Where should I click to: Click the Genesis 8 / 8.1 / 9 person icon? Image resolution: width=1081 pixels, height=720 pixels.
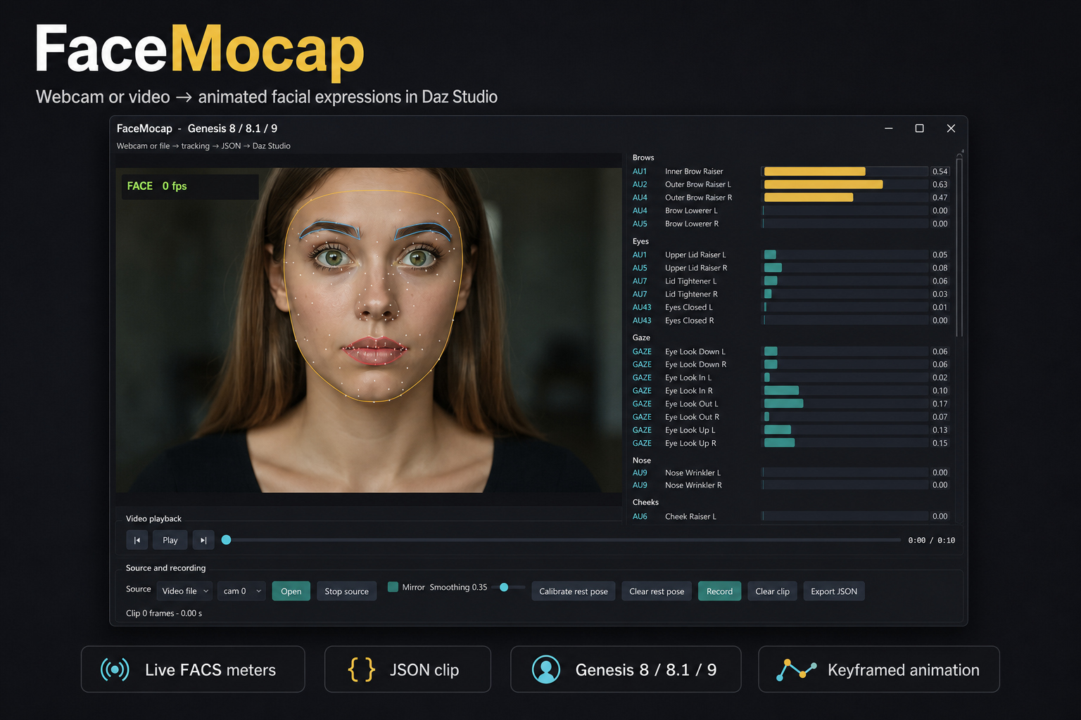(546, 669)
